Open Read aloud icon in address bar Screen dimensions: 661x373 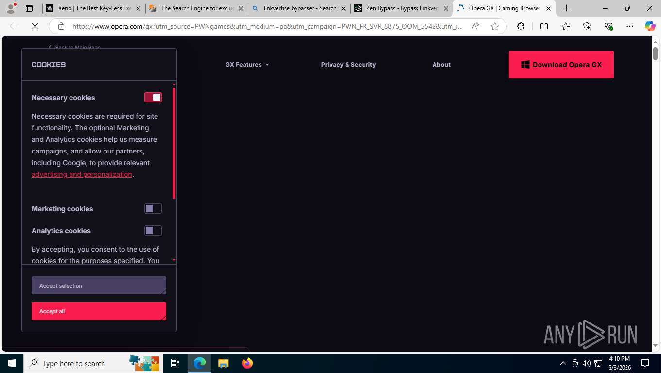[x=475, y=26]
